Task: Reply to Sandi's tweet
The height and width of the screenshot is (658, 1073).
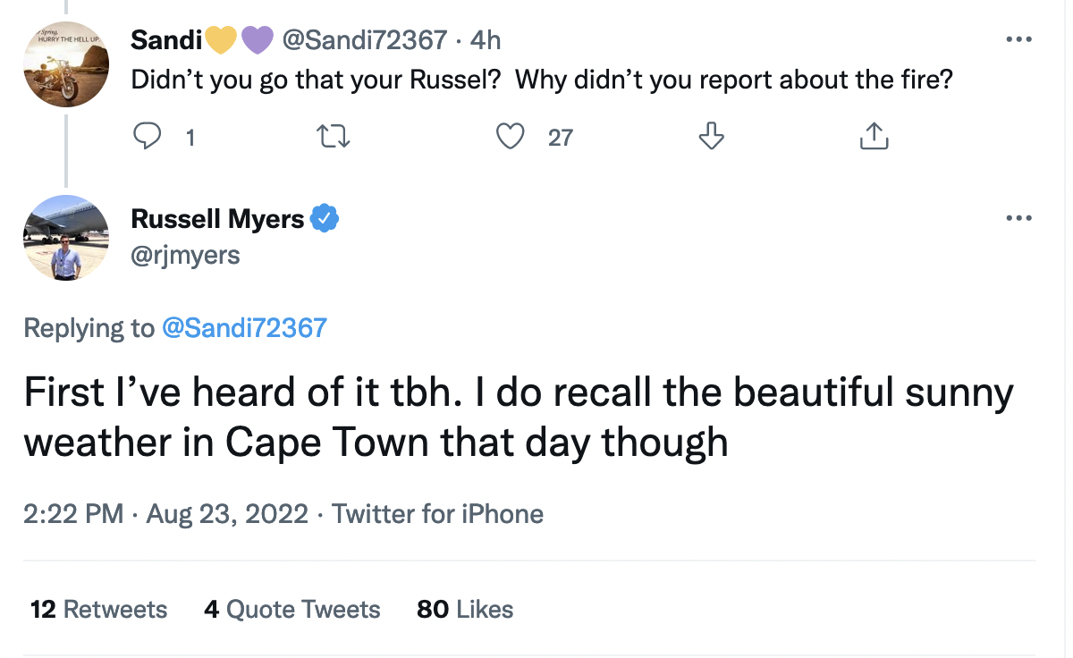Action: tap(146, 137)
